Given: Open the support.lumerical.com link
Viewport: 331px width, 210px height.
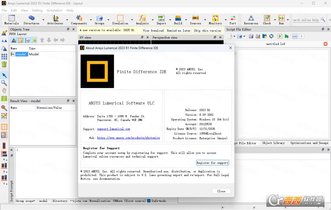Looking at the screenshot, I should [113, 129].
